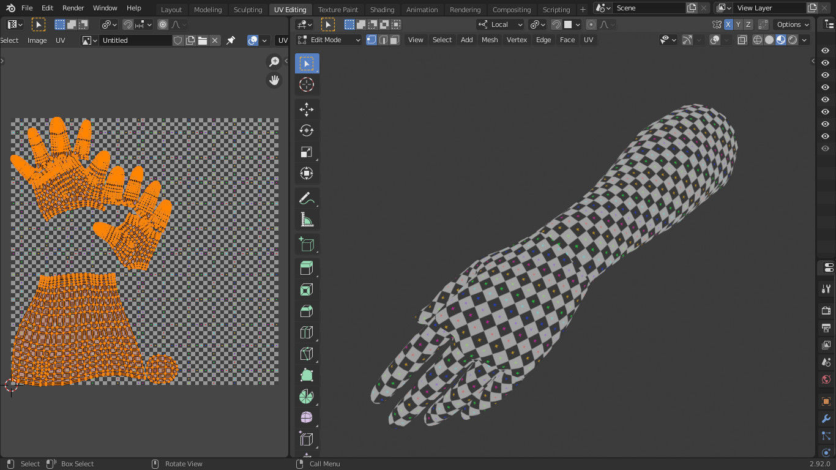This screenshot has height=470, width=836.
Task: Toggle face select mode in 3D viewport
Action: pyautogui.click(x=395, y=40)
